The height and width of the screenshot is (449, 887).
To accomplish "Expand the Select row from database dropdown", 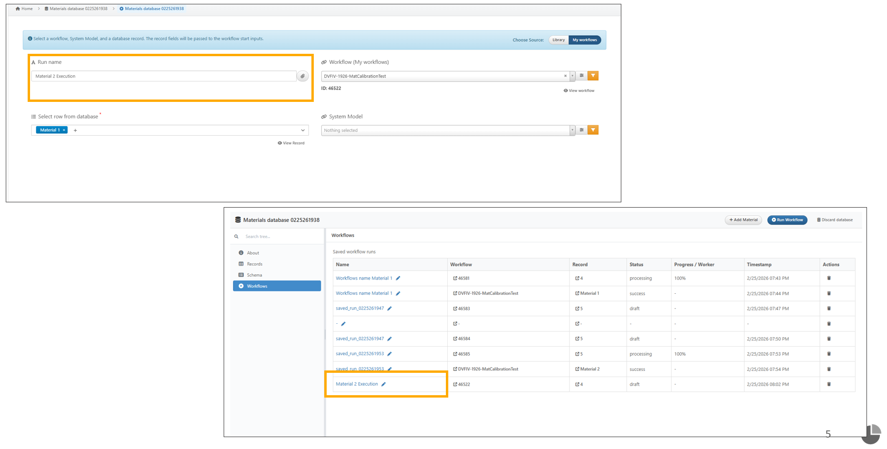I will [302, 130].
